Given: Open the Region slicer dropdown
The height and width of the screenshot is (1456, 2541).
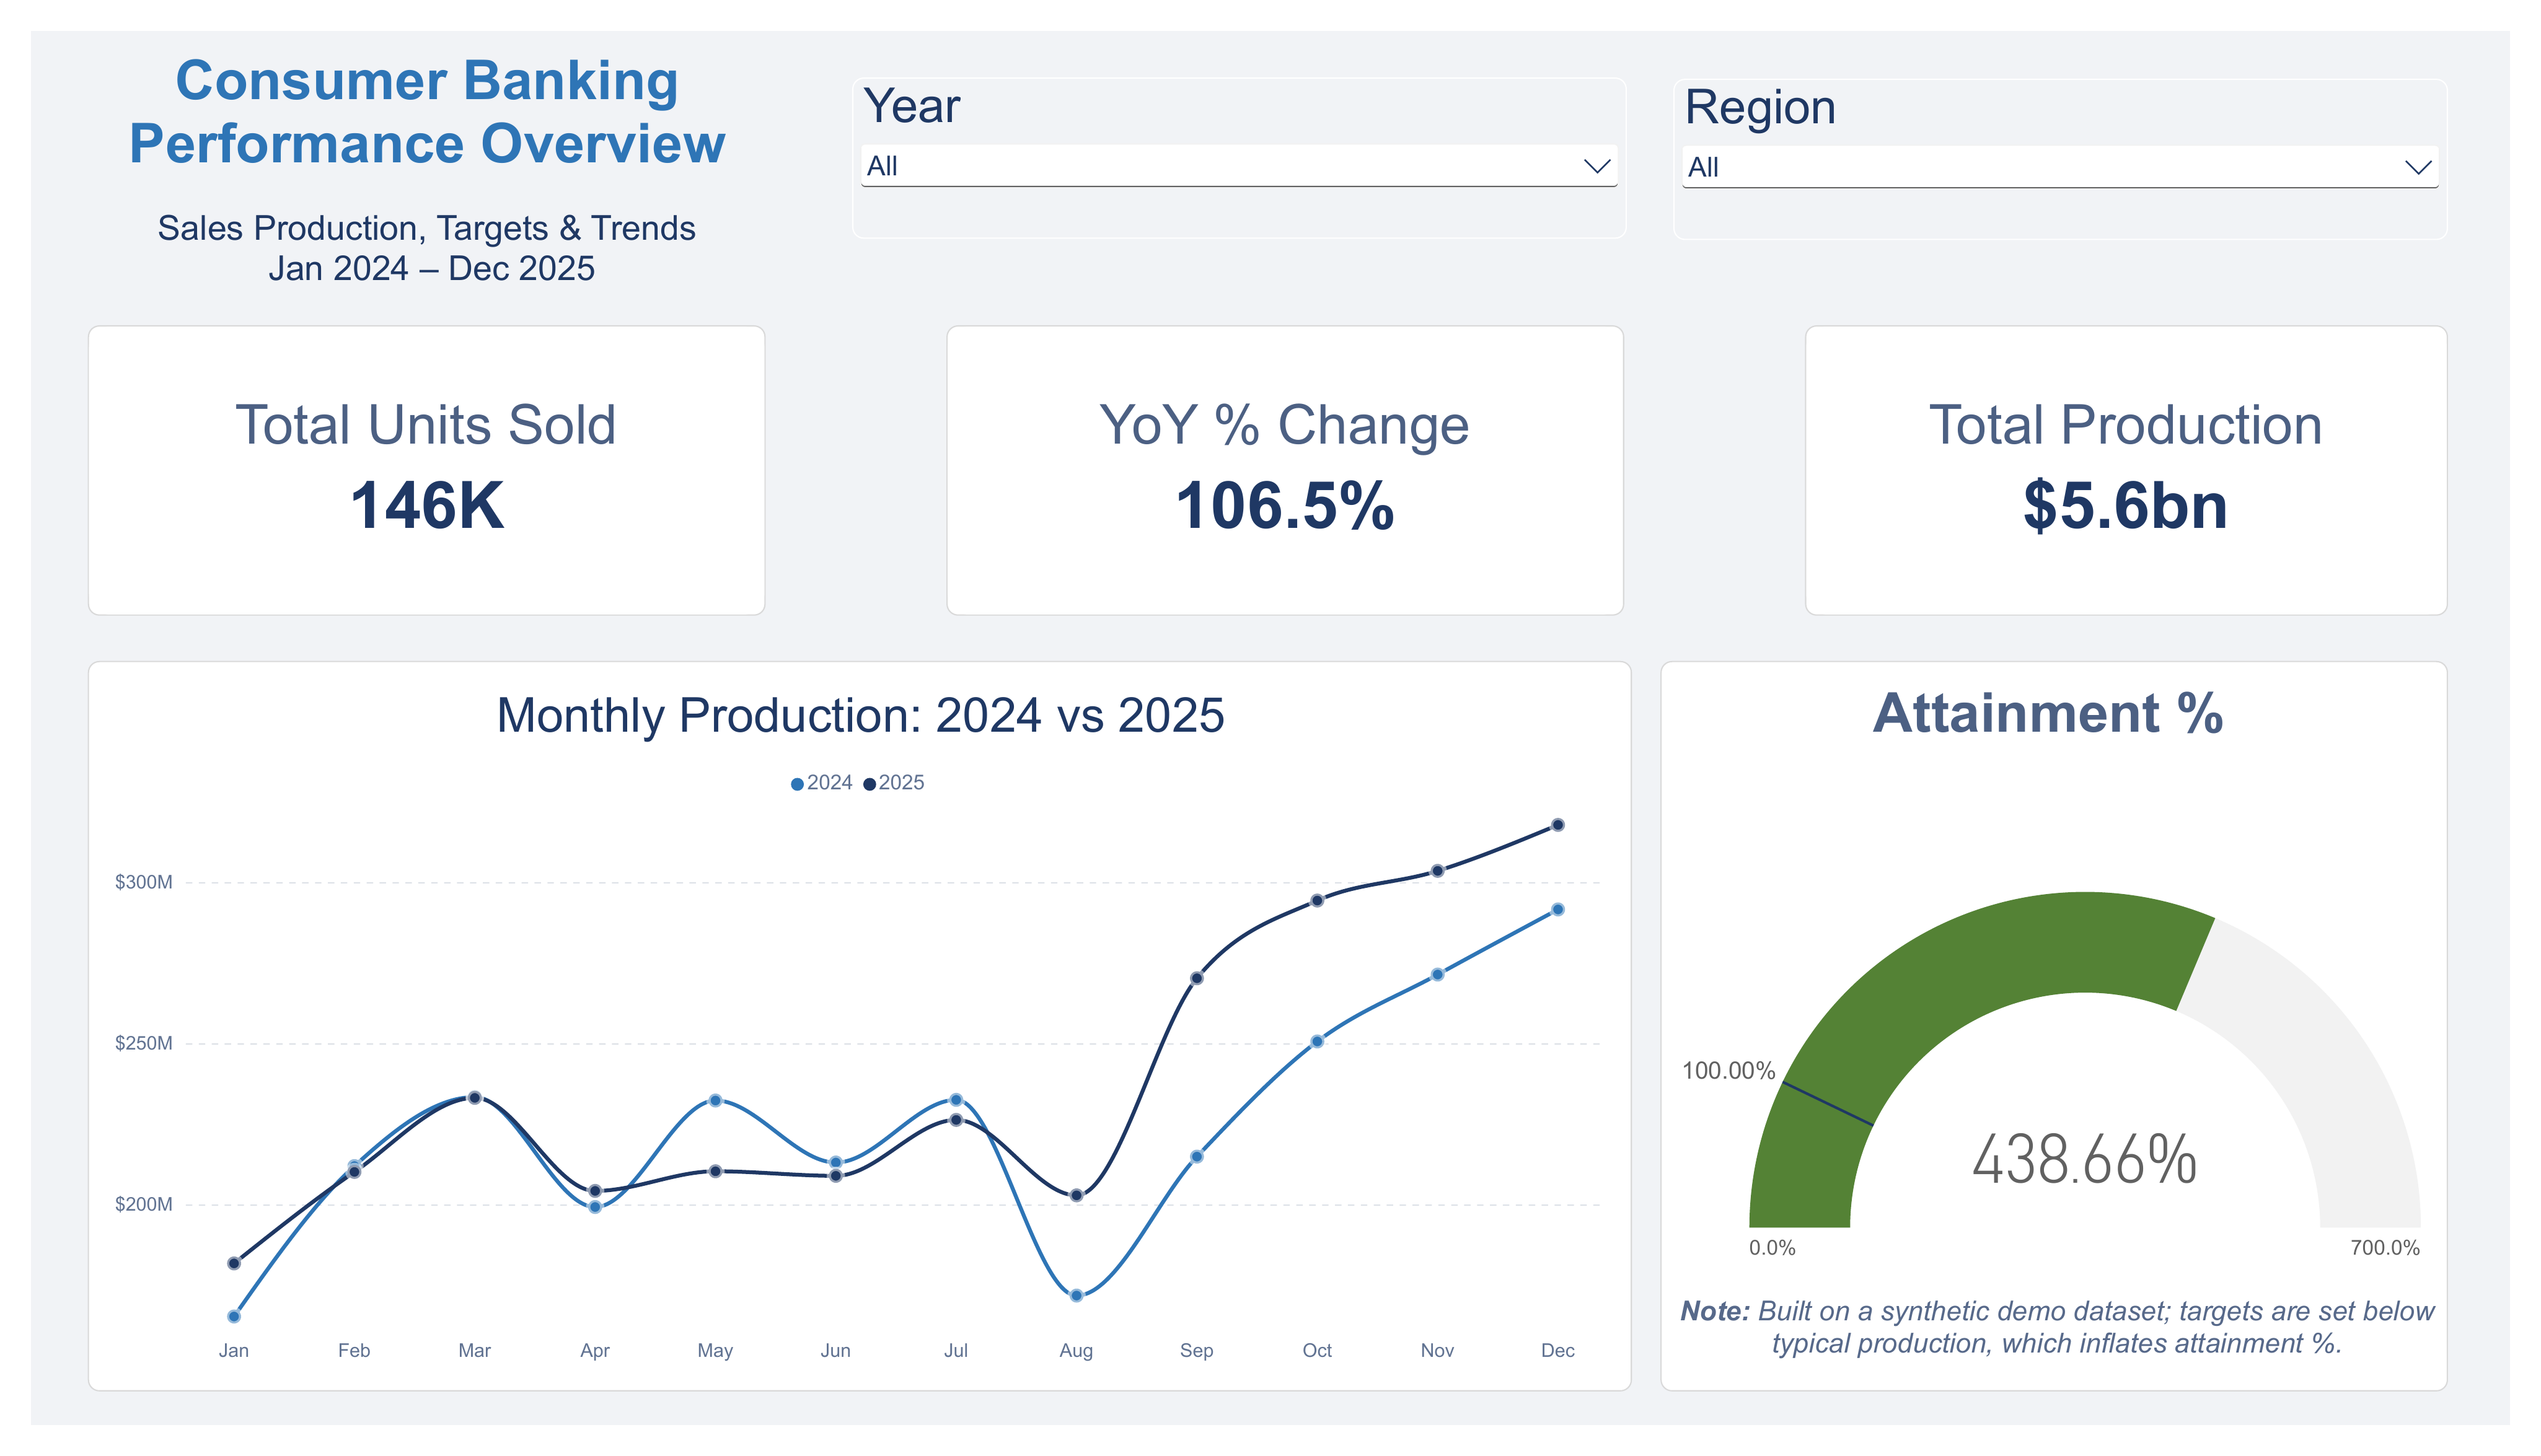Looking at the screenshot, I should tap(2060, 167).
